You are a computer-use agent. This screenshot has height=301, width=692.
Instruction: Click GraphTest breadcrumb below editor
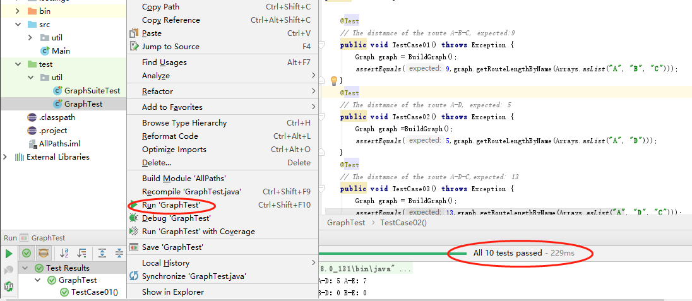click(346, 223)
